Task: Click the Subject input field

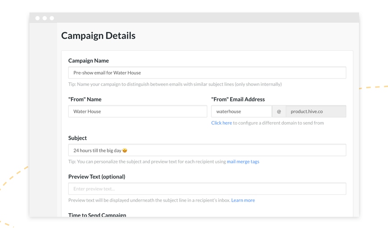Action: pyautogui.click(x=207, y=150)
